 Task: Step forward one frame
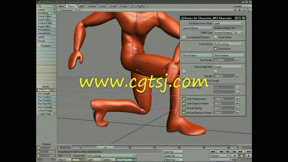(x=234, y=152)
